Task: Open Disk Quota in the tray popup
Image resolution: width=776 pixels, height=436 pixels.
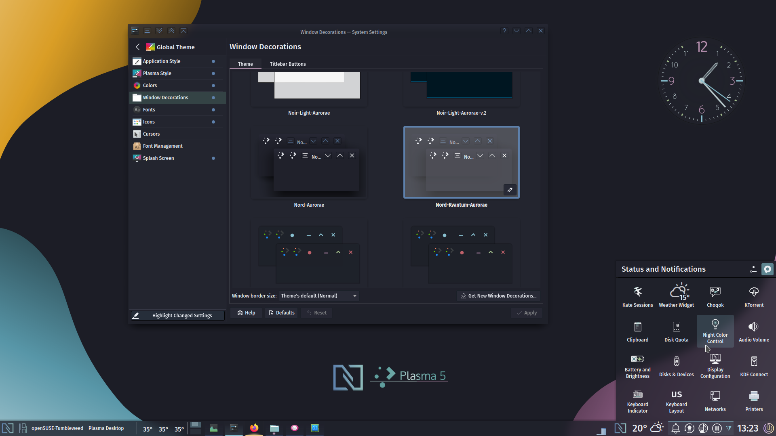Action: coord(676,331)
